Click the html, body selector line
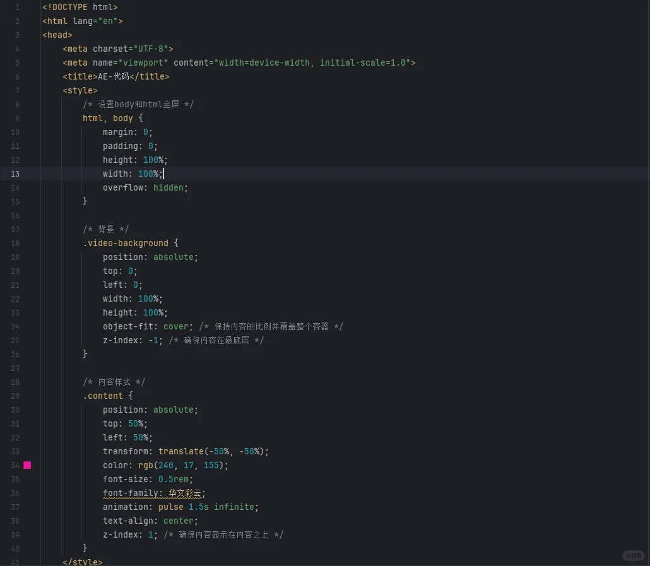 click(x=113, y=119)
